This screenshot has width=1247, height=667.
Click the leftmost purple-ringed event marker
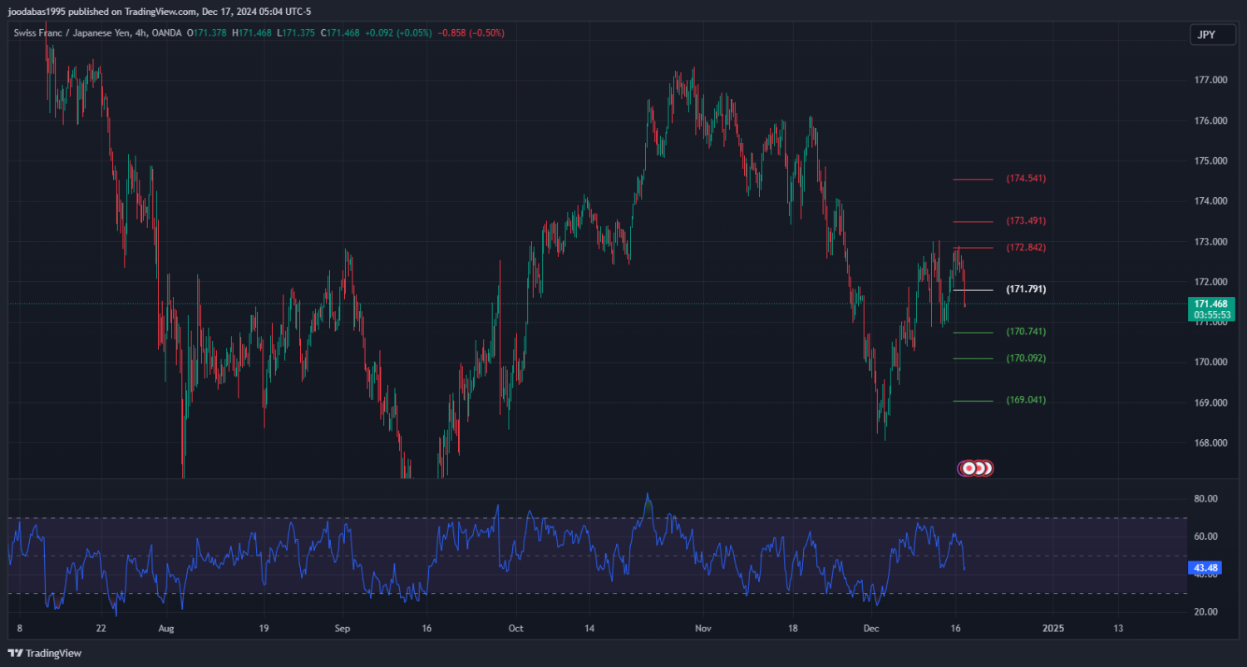pos(968,468)
